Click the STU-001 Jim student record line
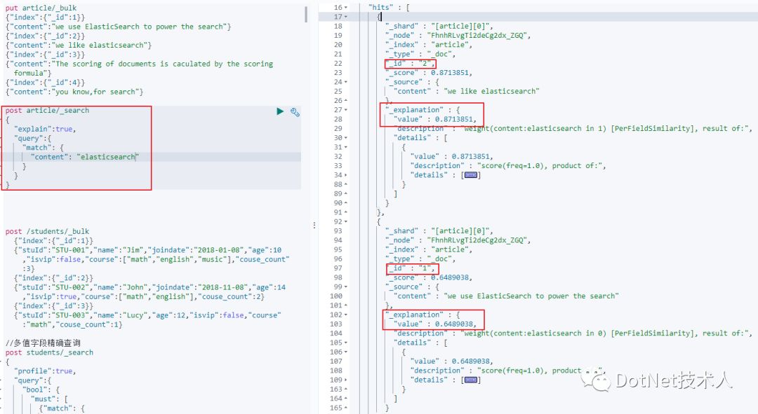Viewport: 758px width, 414px height. pos(152,260)
